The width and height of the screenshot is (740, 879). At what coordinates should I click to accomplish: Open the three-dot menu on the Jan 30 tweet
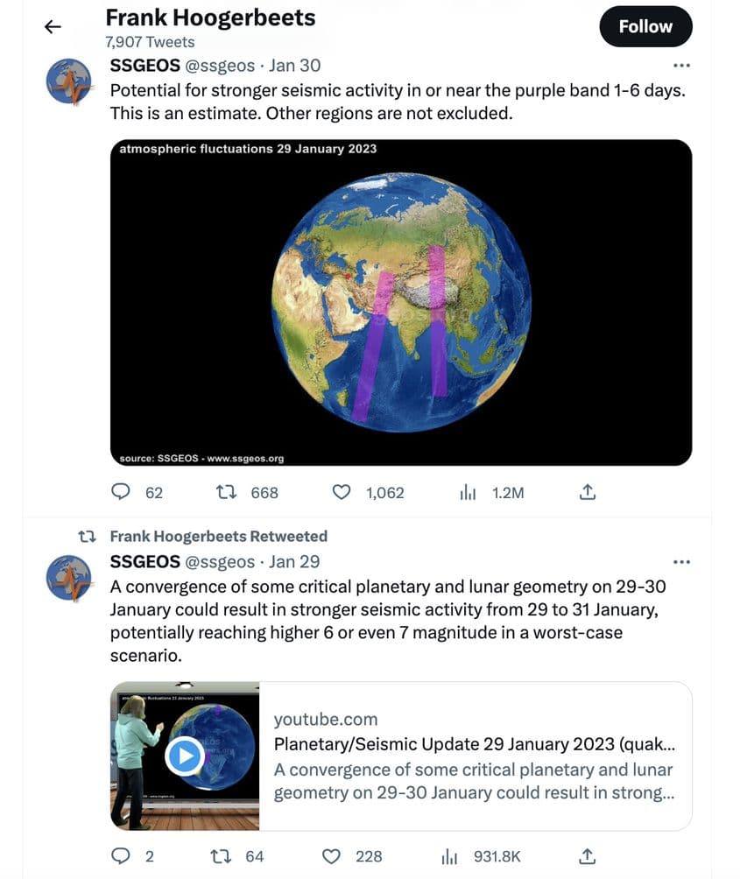coord(681,64)
